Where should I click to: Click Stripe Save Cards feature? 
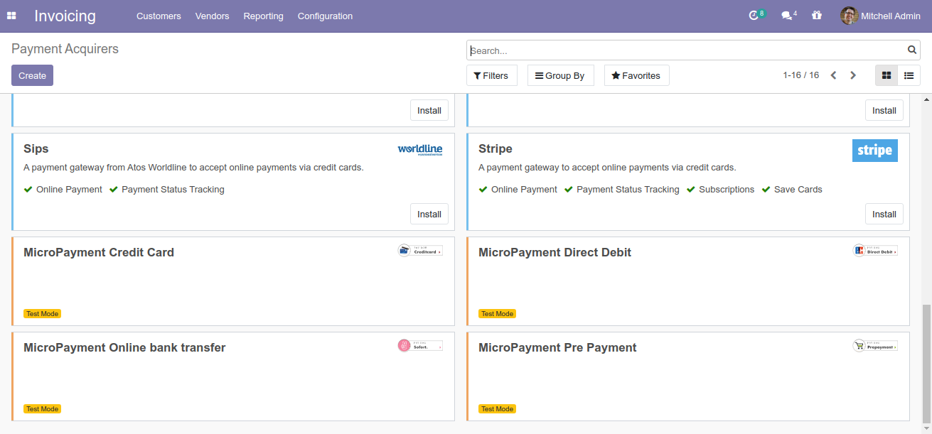tap(792, 190)
